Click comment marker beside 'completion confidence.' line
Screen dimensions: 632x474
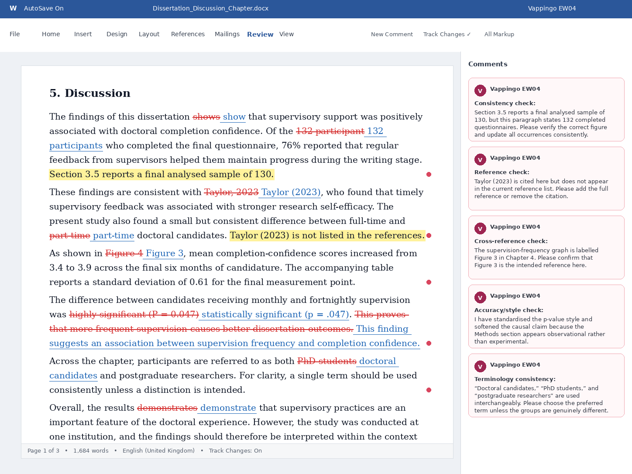(x=429, y=343)
